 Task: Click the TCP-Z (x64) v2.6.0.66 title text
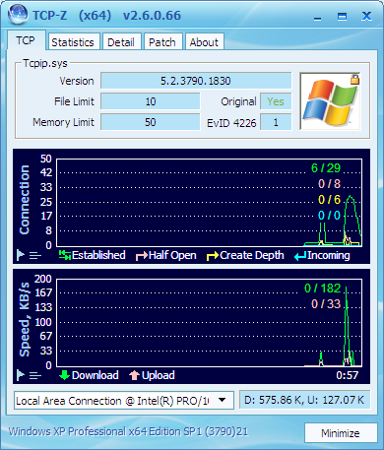click(106, 16)
